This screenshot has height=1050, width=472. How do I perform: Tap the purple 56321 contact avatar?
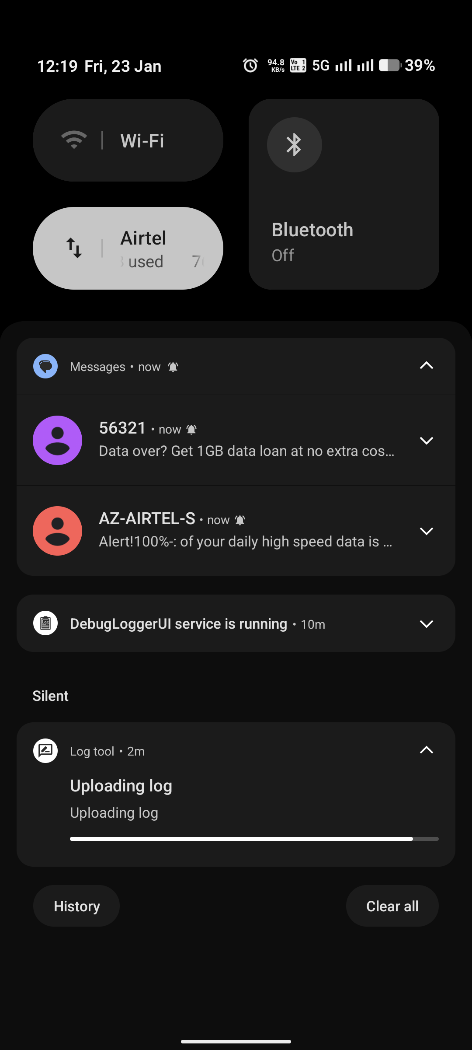tap(58, 440)
